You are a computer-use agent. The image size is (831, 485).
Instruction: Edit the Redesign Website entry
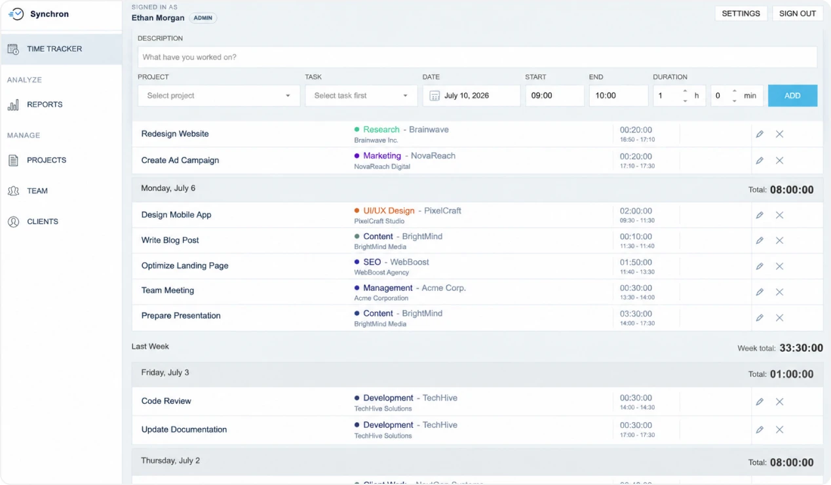point(760,134)
